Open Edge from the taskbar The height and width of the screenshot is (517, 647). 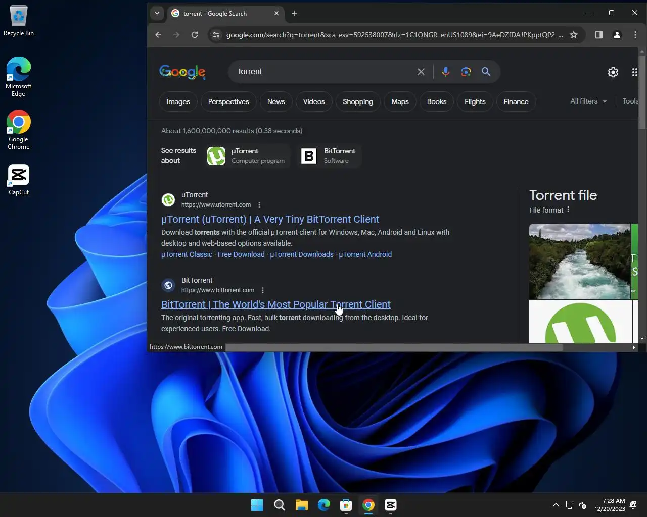click(x=324, y=505)
